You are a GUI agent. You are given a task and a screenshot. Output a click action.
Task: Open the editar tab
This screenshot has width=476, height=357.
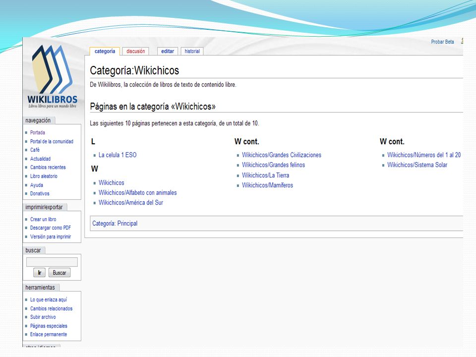coord(168,51)
